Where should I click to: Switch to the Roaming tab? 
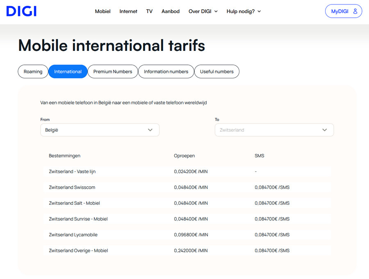[33, 71]
